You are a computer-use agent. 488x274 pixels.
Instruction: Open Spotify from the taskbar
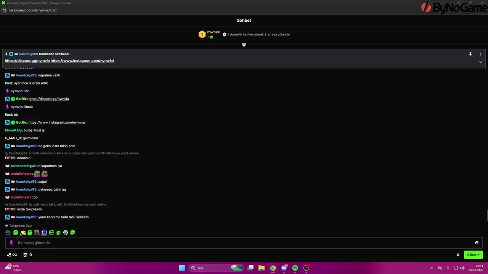tap(295, 268)
